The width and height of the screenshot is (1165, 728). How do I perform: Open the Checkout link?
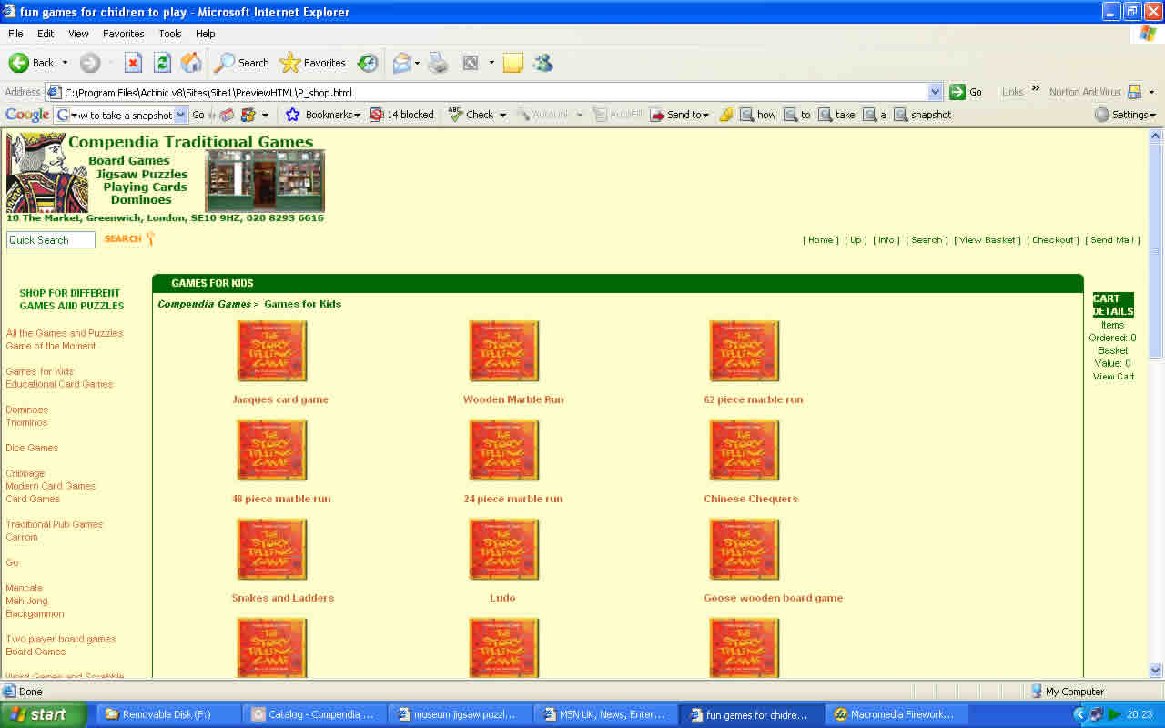1053,240
